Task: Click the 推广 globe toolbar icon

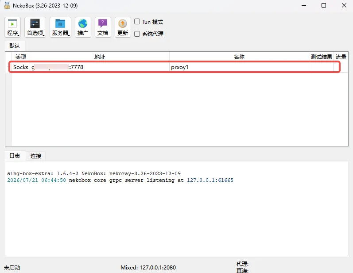Action: point(83,27)
